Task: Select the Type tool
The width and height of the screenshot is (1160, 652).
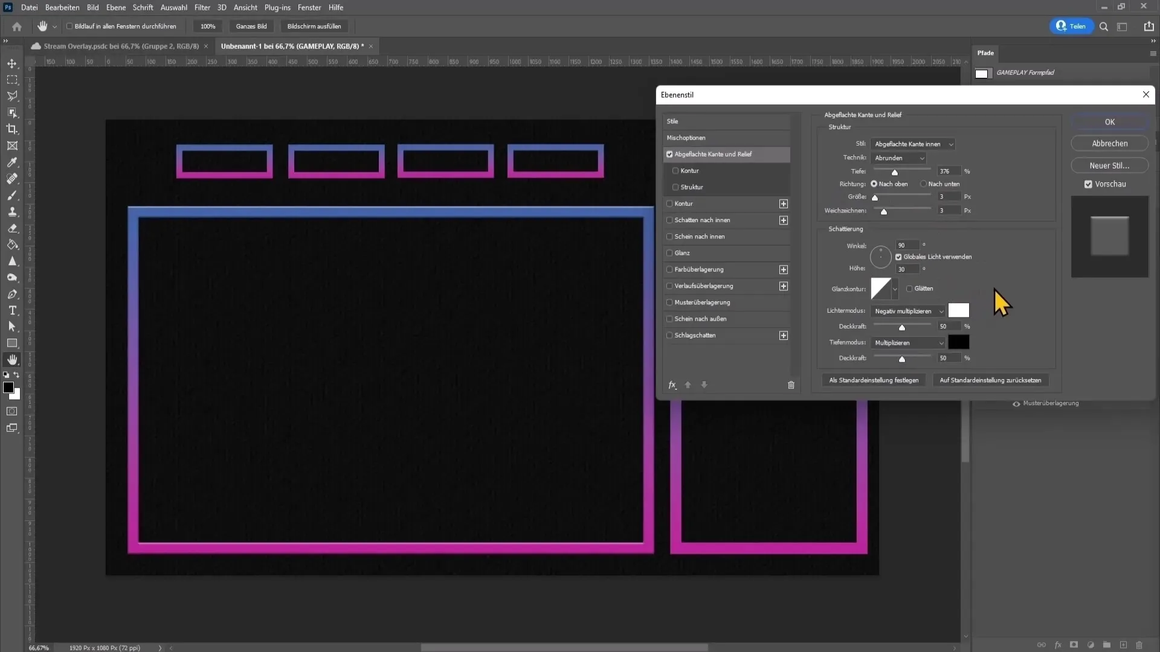Action: click(x=12, y=310)
